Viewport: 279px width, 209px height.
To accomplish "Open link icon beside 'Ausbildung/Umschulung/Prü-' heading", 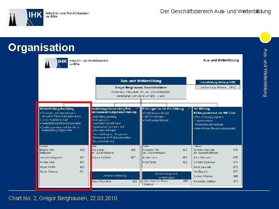I will 137,108.
